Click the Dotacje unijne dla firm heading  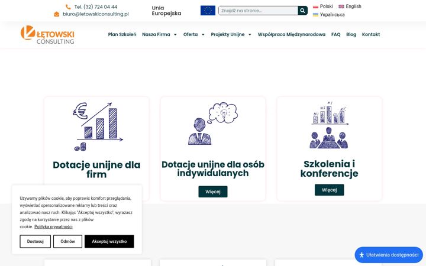click(96, 170)
